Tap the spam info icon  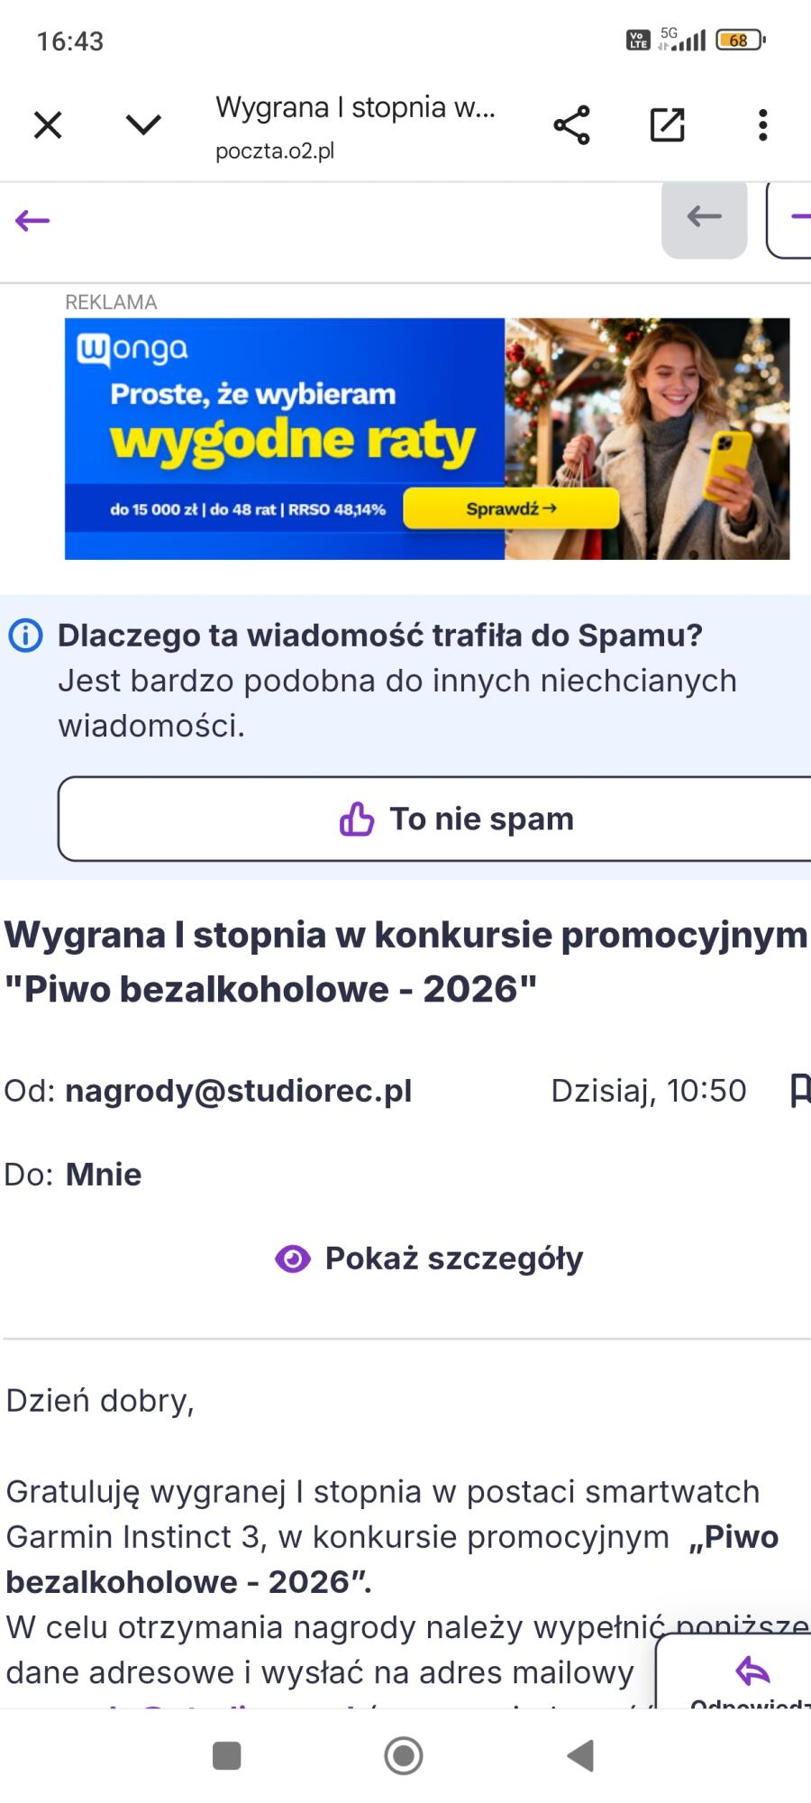tap(25, 636)
